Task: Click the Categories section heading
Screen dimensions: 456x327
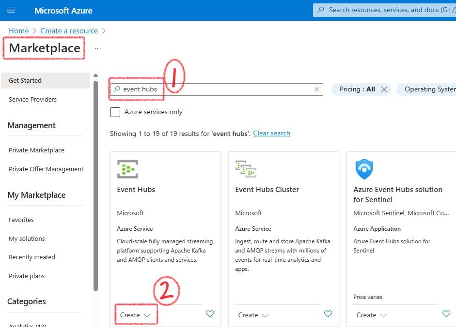Action: (27, 301)
